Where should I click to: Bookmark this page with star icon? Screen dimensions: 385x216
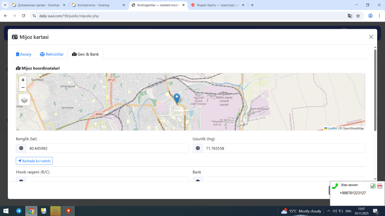coord(358,16)
